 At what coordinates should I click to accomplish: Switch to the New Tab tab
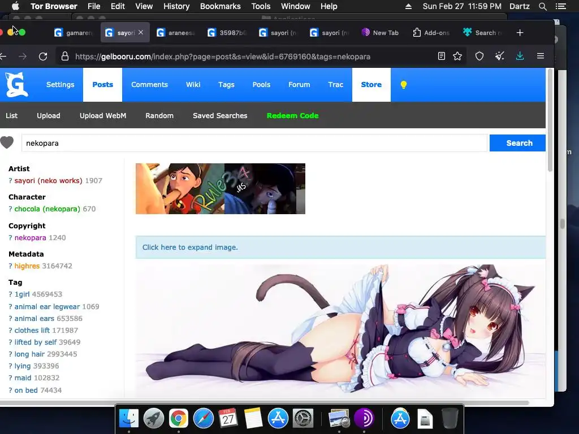tap(381, 32)
